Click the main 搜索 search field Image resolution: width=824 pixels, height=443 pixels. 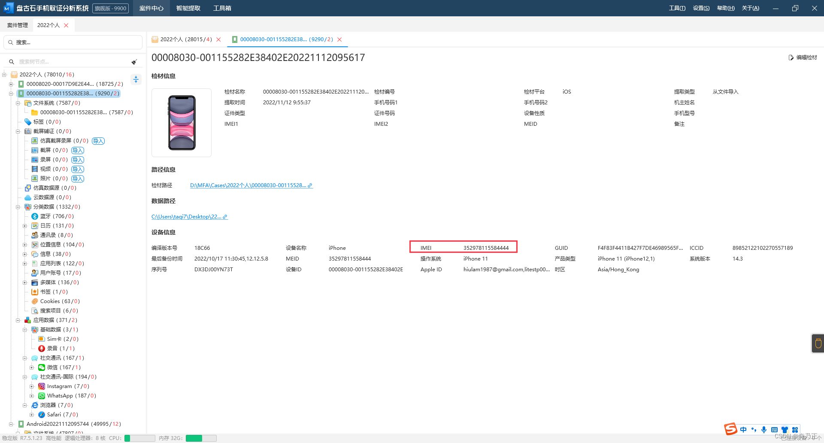point(73,42)
